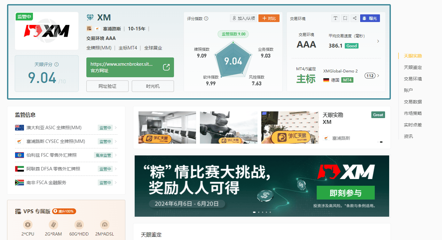Image resolution: width=442 pixels, height=240 pixels.
Task: Select 实时点差 in side navigation
Action: [413, 125]
